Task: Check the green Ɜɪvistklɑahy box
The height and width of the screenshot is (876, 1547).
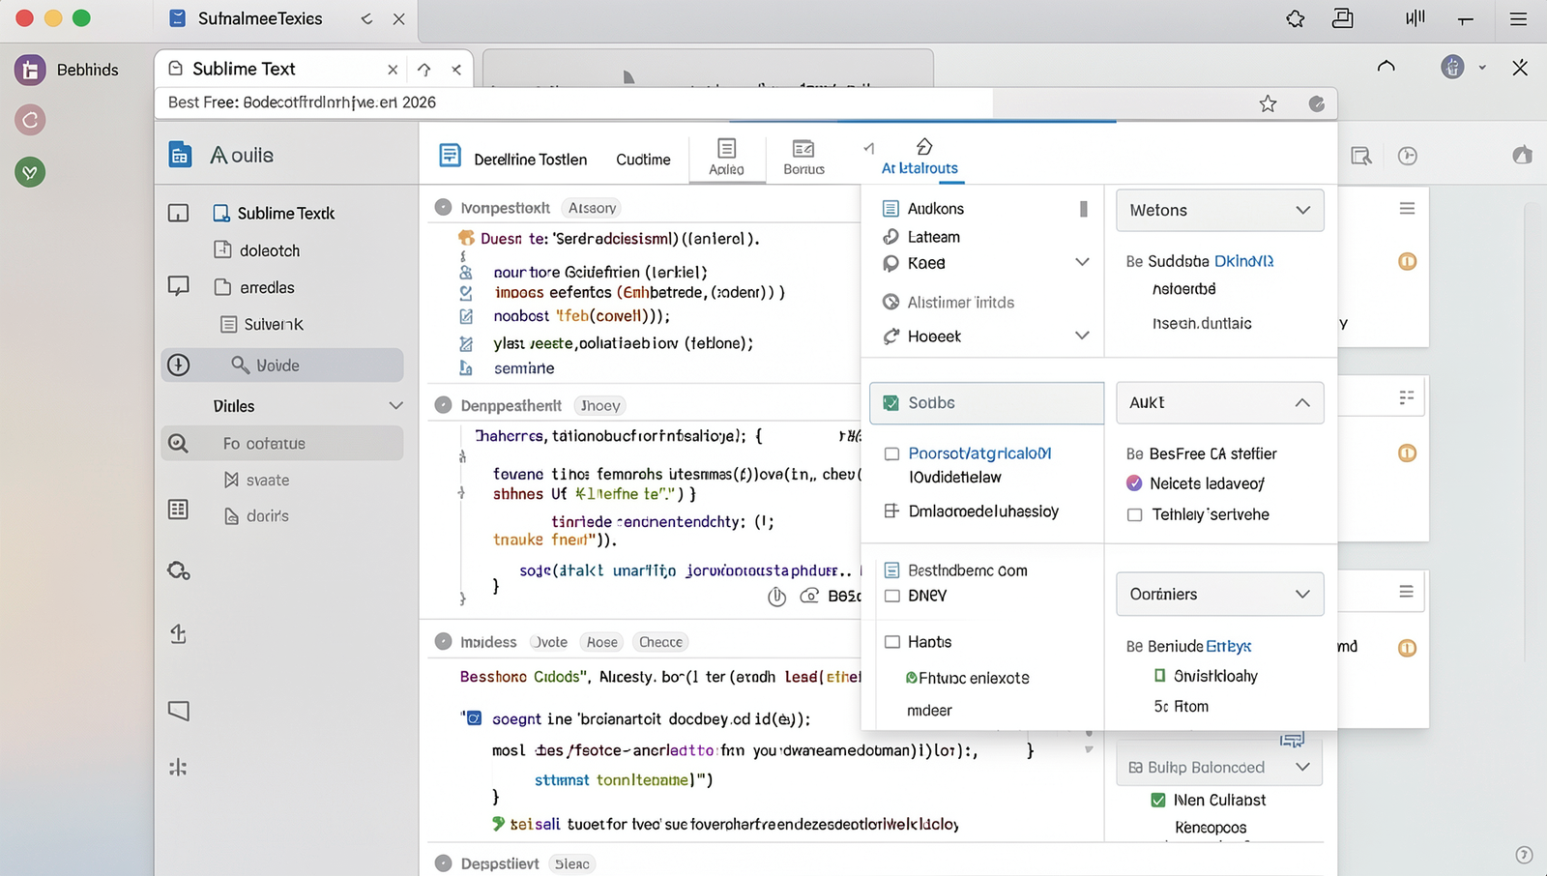Action: pos(1159,676)
